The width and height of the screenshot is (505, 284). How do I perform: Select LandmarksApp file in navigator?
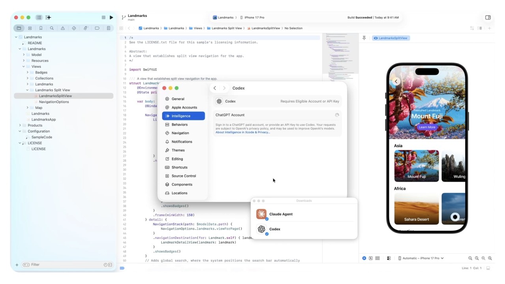point(43,120)
